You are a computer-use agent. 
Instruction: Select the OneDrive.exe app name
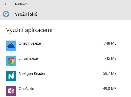pos(30,43)
